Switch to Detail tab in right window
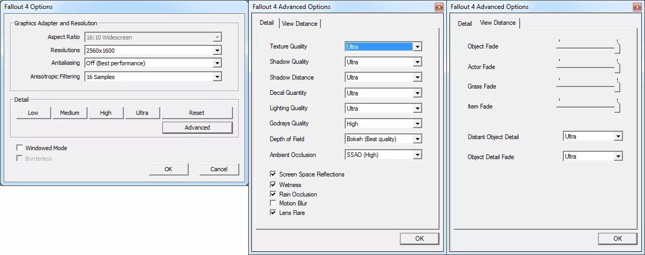The image size is (645, 255). tap(465, 24)
